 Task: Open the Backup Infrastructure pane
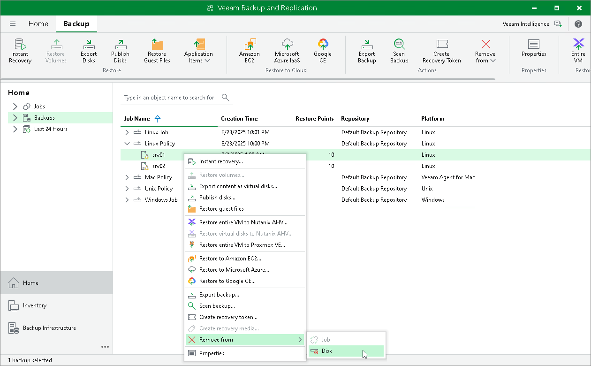coord(56,328)
